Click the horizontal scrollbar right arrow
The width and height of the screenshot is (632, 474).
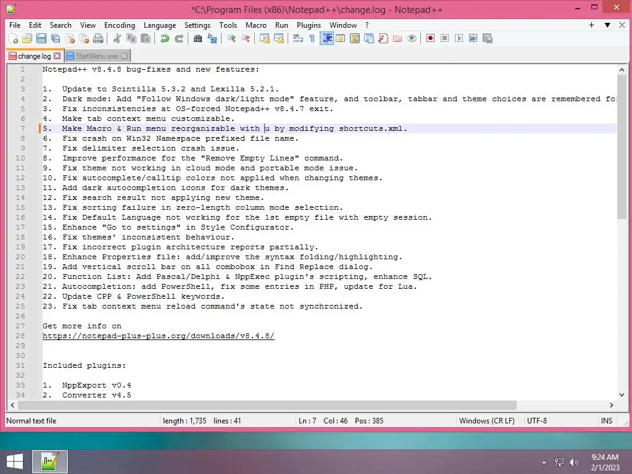612,405
